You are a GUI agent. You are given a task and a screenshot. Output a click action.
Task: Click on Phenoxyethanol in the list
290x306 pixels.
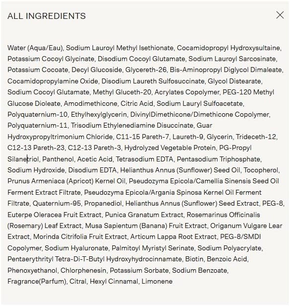pos(32,270)
